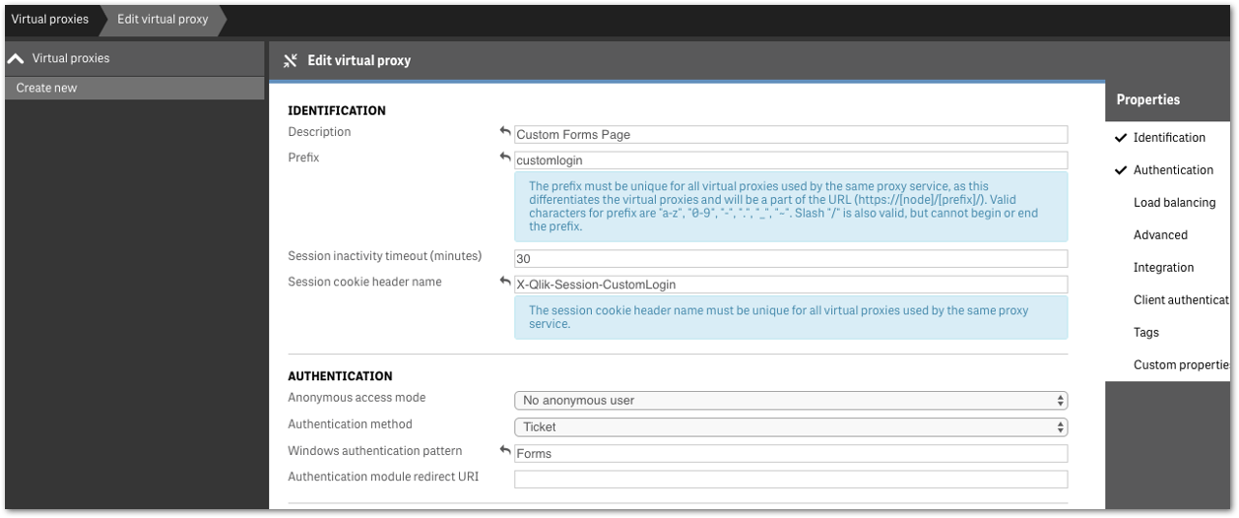Click the Description text field
This screenshot has height=518, width=1239.
pyautogui.click(x=790, y=135)
